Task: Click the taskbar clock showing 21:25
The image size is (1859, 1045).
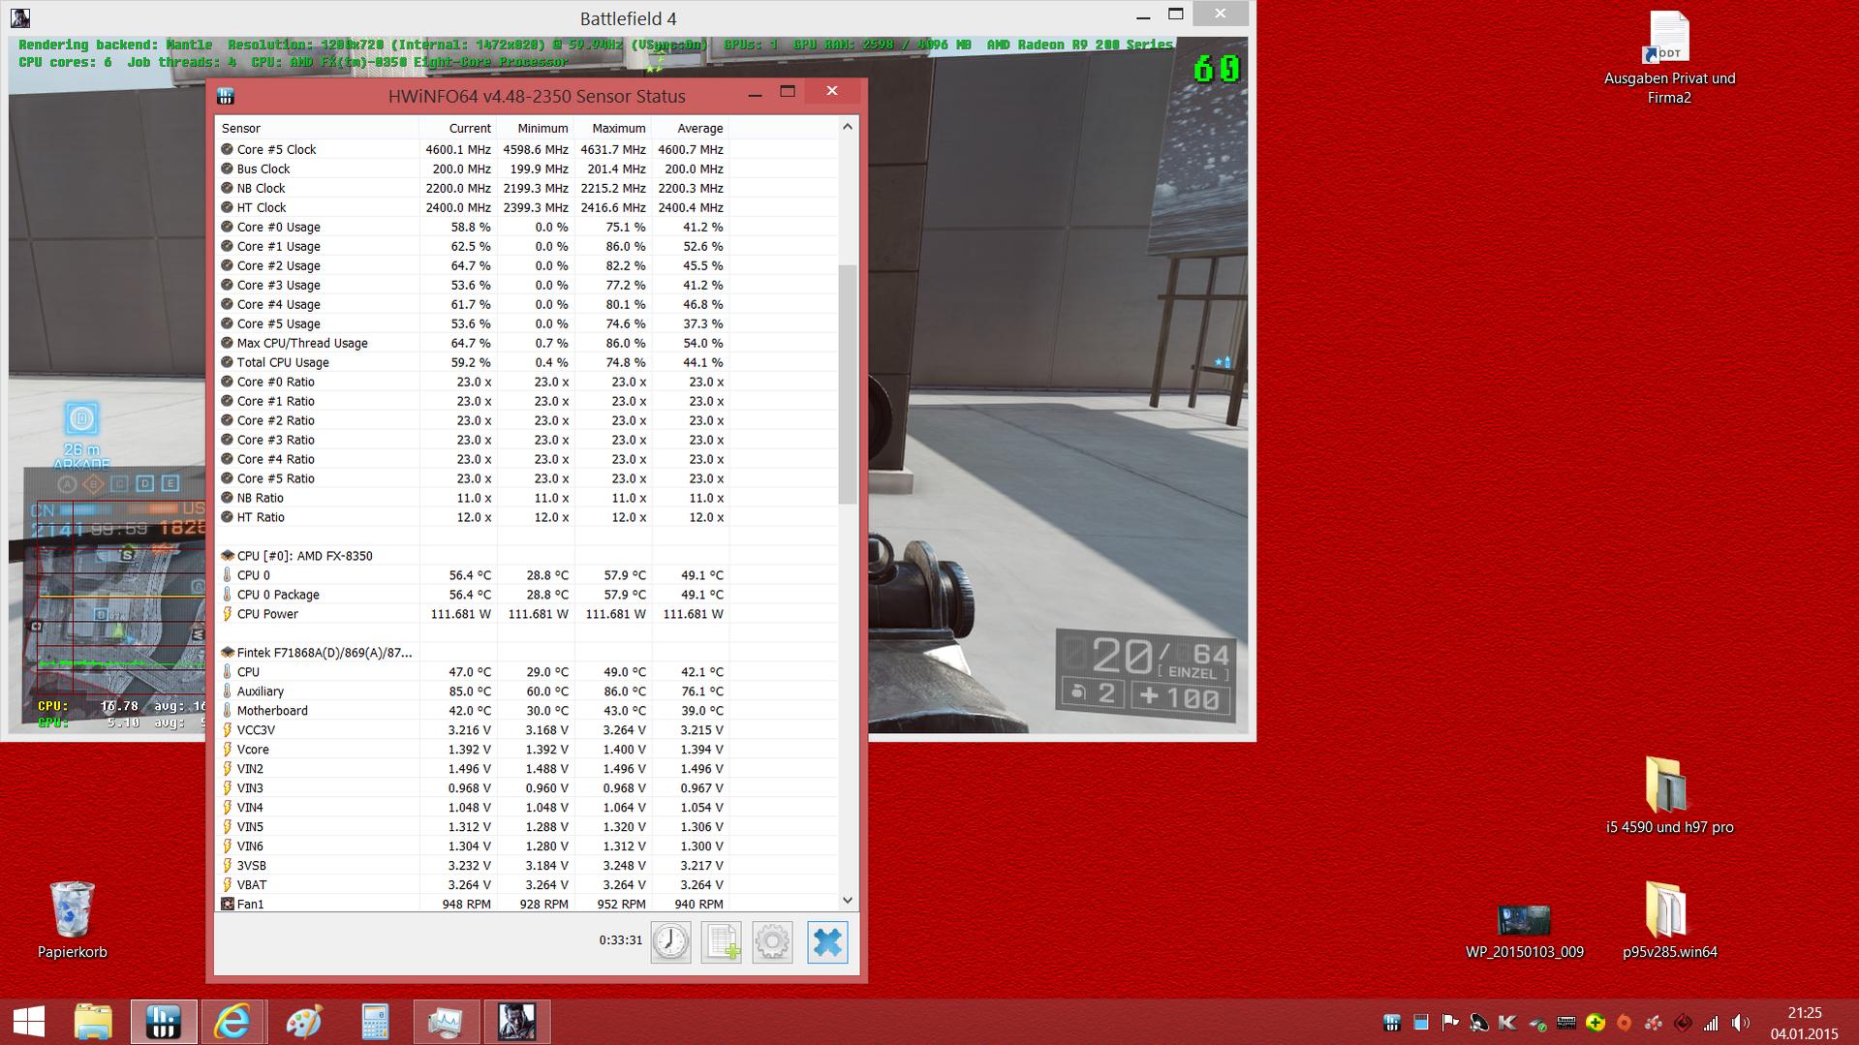Action: 1804,1023
